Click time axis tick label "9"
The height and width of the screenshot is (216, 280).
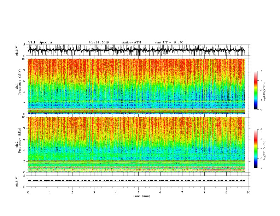tap(226, 192)
